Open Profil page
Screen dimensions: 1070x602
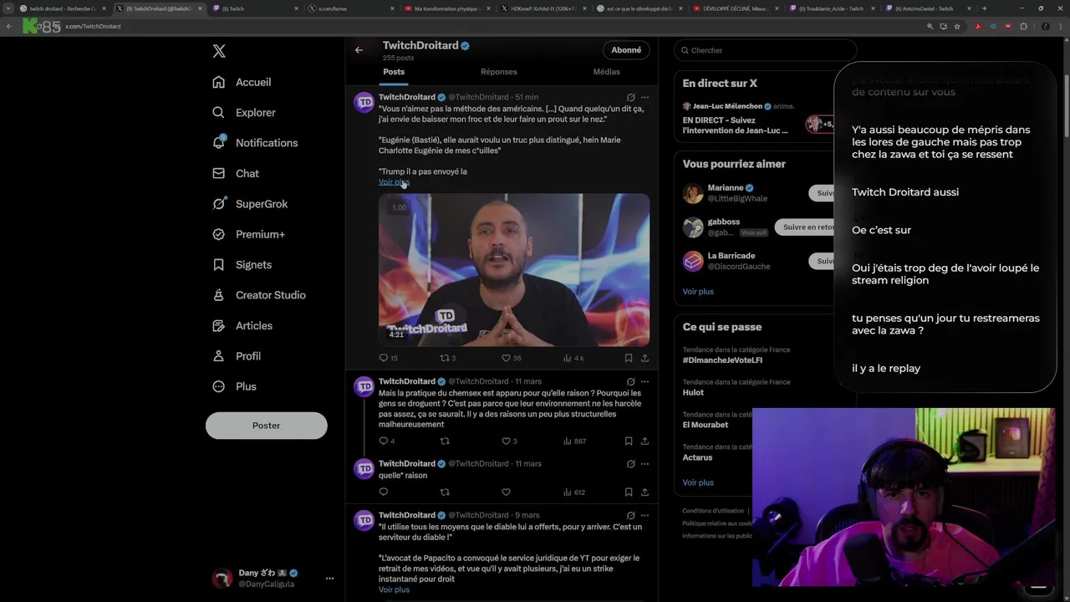tap(237, 355)
